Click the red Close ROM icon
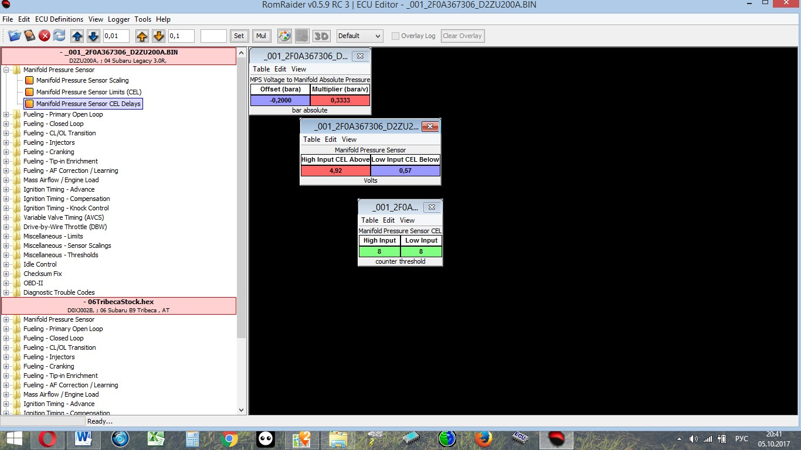 coord(45,36)
